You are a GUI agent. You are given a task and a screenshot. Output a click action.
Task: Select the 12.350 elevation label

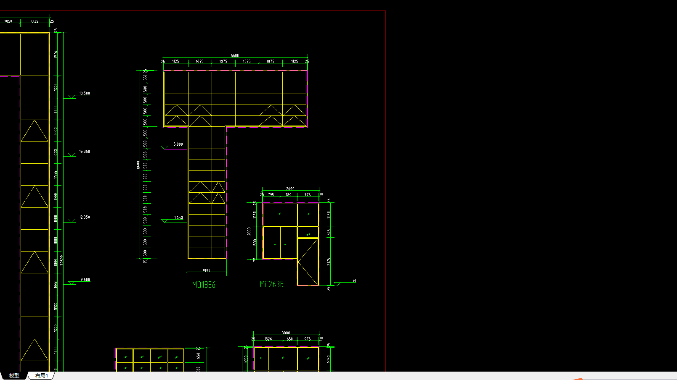85,217
